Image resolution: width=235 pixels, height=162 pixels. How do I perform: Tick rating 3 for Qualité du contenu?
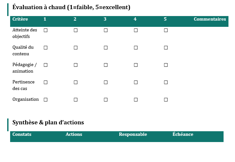coord(106,47)
